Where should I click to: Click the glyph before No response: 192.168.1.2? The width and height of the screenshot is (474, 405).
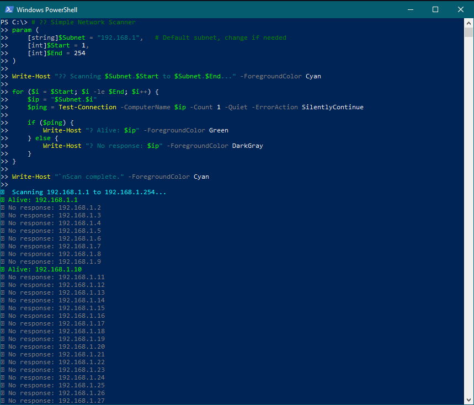click(4, 207)
